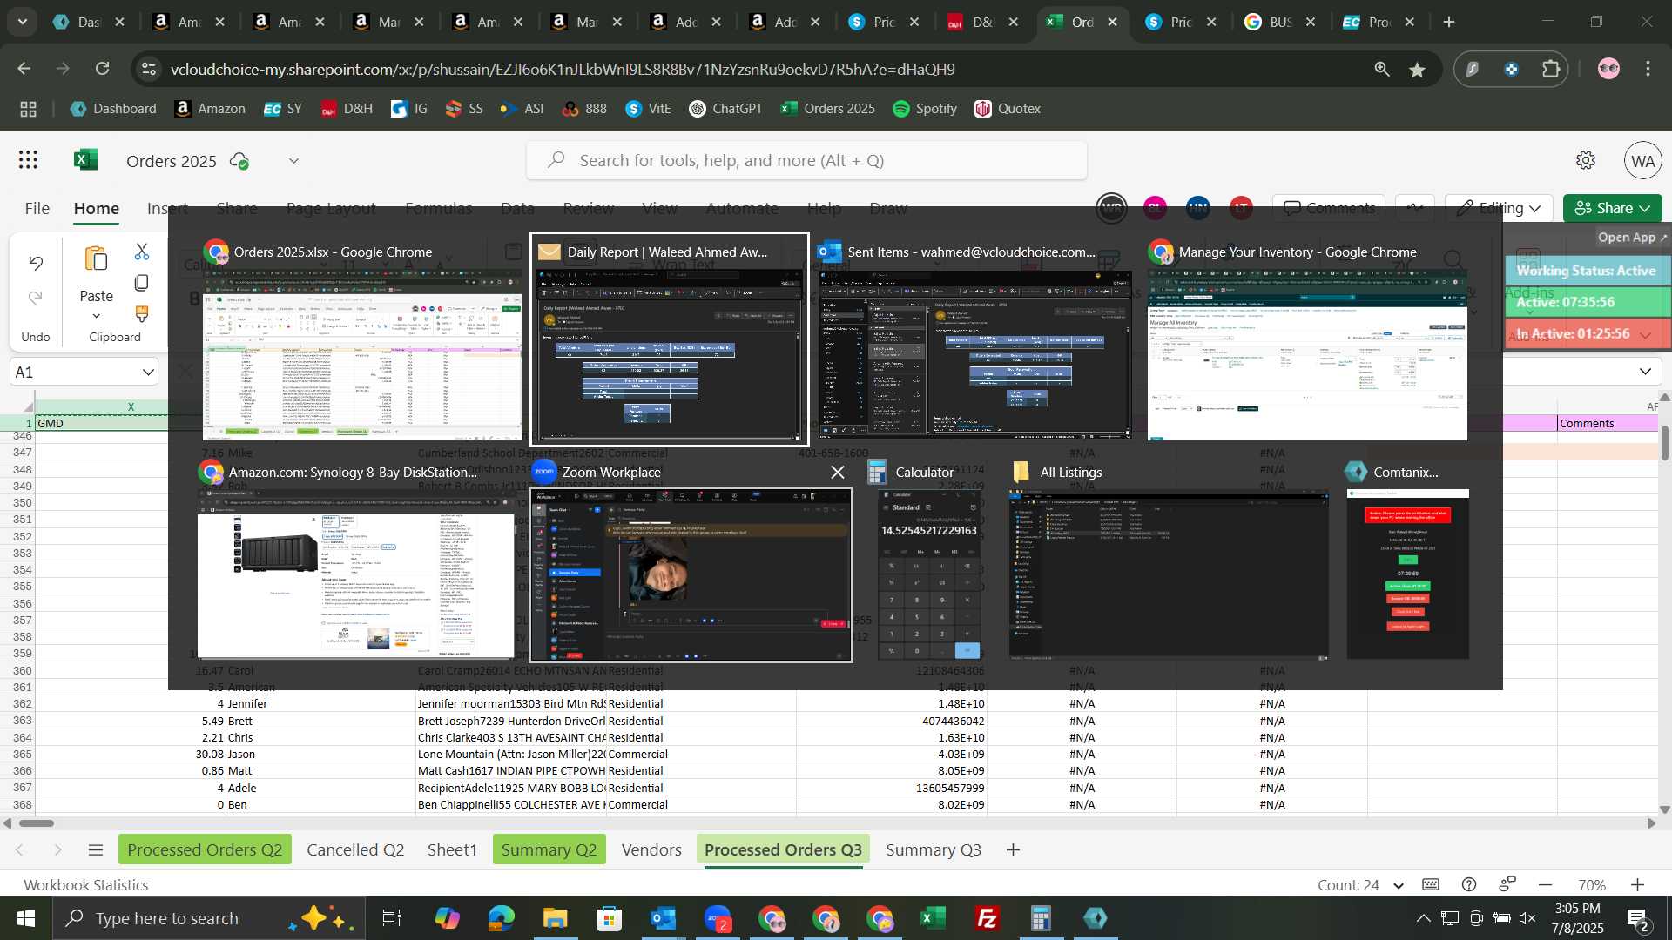The height and width of the screenshot is (940, 1672).
Task: Click the saved-to-cloud status icon
Action: (x=239, y=161)
